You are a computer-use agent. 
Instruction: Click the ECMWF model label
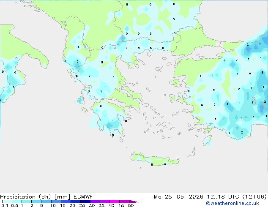point(83,197)
